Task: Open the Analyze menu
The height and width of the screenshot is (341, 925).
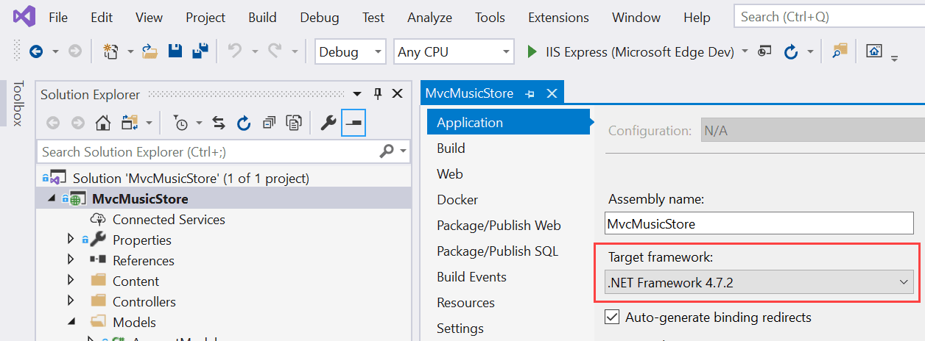Action: 430,17
